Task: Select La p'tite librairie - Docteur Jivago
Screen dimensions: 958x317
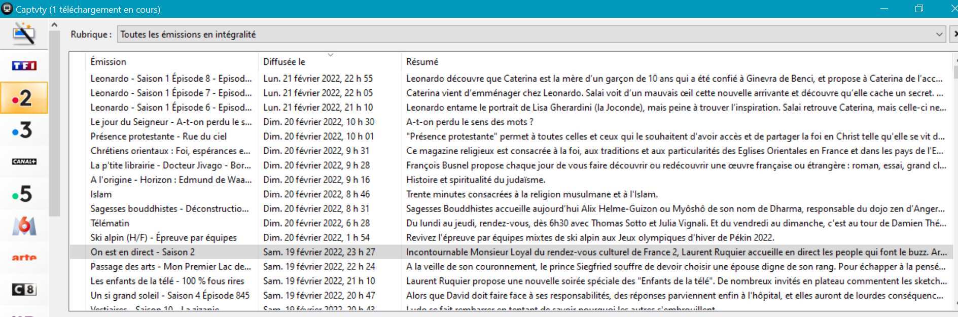Action: (511, 165)
